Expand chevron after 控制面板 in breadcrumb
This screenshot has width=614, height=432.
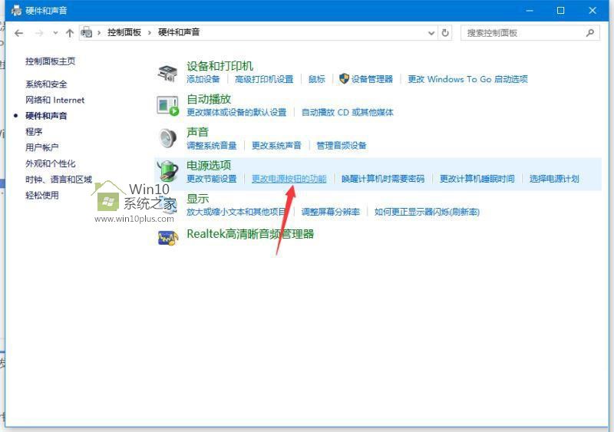click(149, 33)
